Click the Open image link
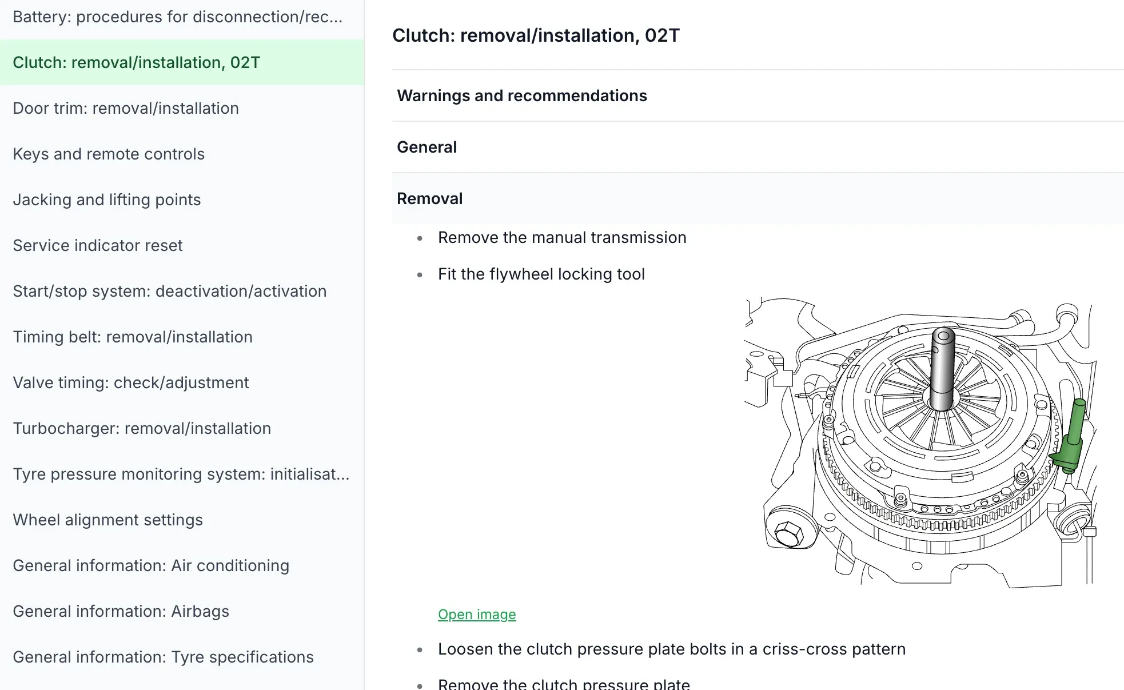The image size is (1124, 690). click(x=477, y=614)
